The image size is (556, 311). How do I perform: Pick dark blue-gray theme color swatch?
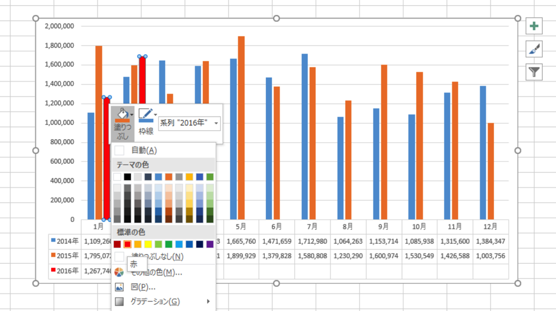tap(148, 177)
